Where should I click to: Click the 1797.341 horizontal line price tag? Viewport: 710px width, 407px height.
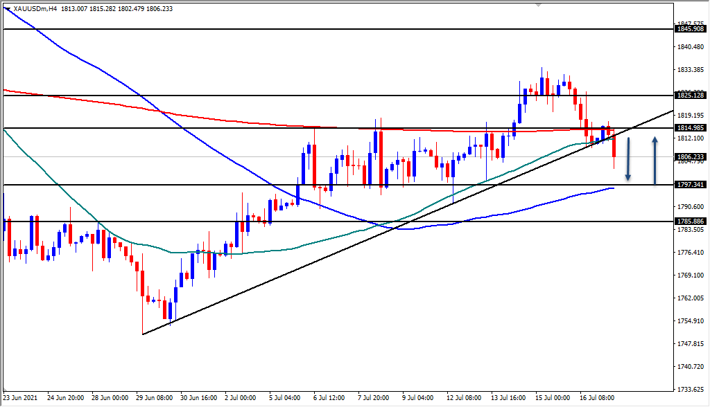coord(691,185)
